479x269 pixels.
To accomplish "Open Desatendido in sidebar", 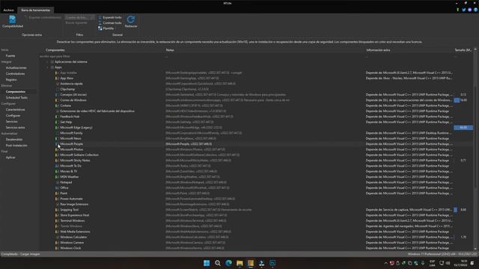I will (x=14, y=140).
